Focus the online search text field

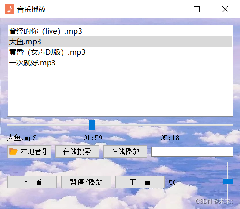point(192,151)
